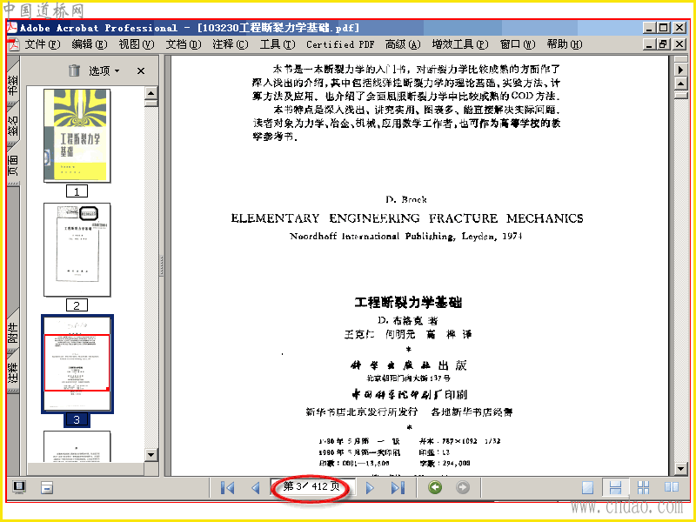This screenshot has height=522, width=696.
Task: Select page 1 cover thumbnail
Action: [x=77, y=136]
